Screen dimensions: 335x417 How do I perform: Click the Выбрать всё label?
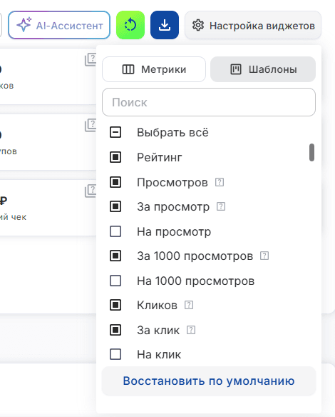pyautogui.click(x=172, y=132)
